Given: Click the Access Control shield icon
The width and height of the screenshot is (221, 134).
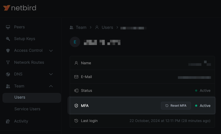Looking at the screenshot, I should click(x=8, y=50).
